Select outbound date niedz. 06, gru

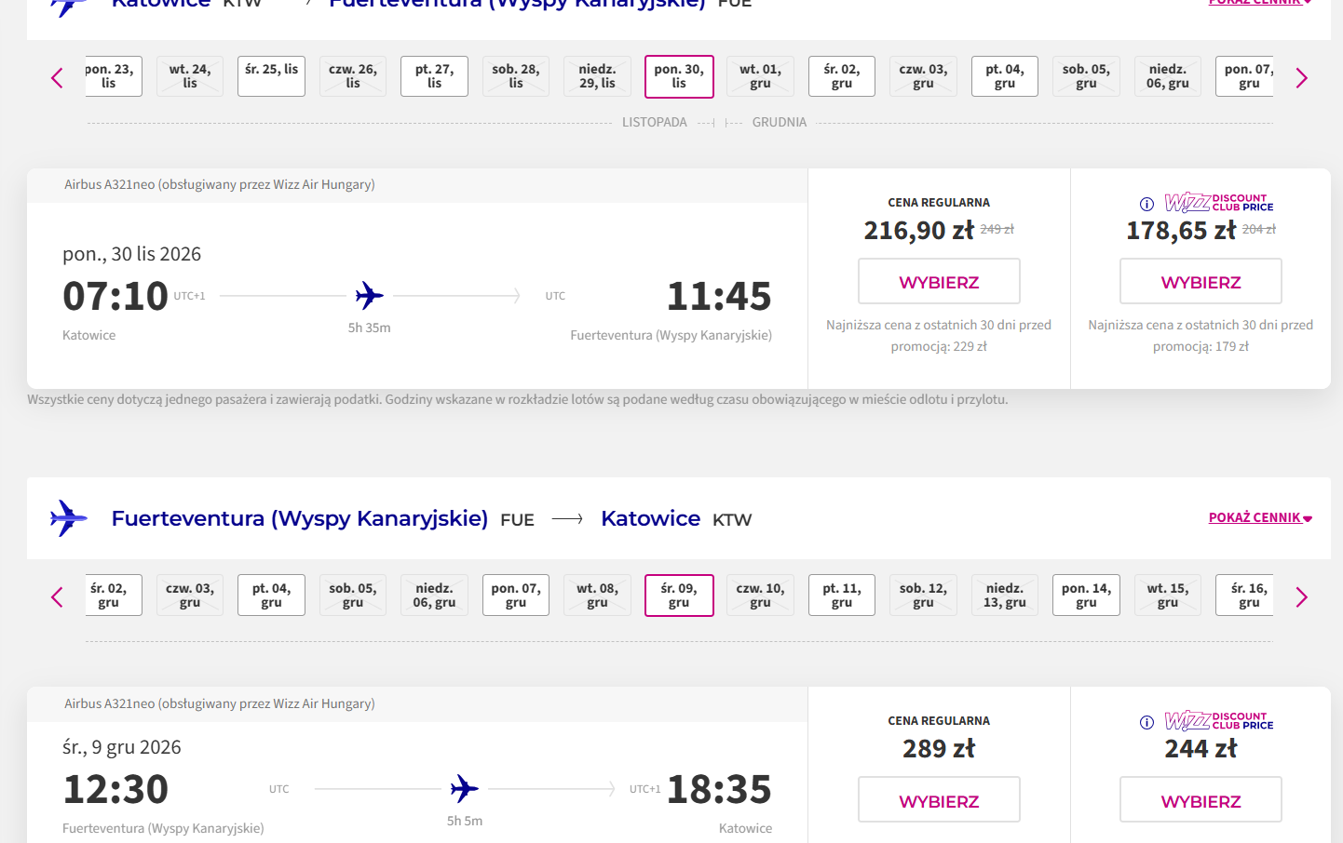tap(1168, 76)
